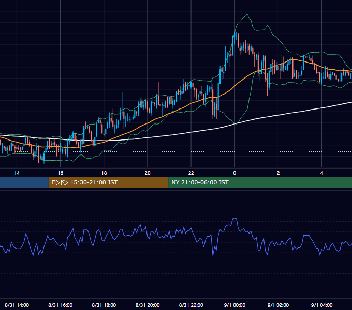Click the 9/1 02:00 time label
Screen dimensions: 352x310
point(278,305)
